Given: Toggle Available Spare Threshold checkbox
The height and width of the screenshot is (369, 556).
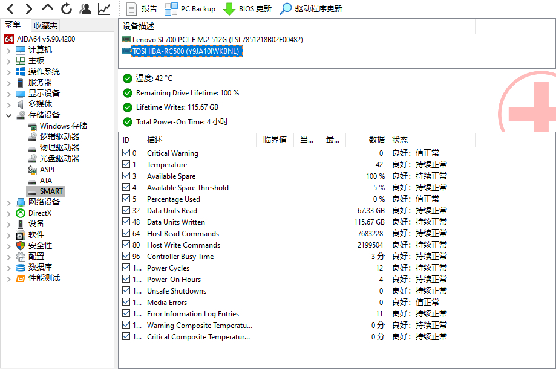Looking at the screenshot, I should point(126,187).
